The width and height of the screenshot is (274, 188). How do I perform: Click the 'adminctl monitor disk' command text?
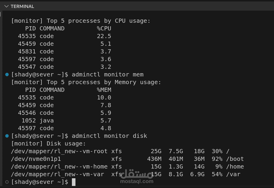click(x=109, y=136)
